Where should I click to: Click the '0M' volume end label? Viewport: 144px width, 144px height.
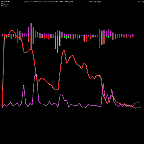[138, 102]
